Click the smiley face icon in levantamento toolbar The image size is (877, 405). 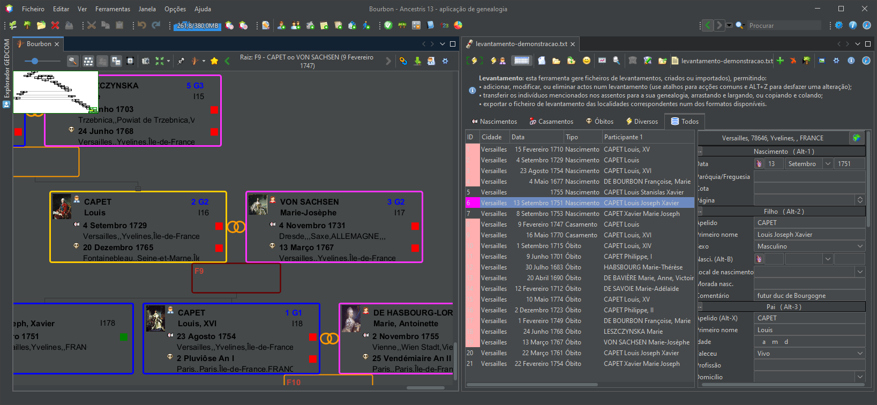[587, 61]
